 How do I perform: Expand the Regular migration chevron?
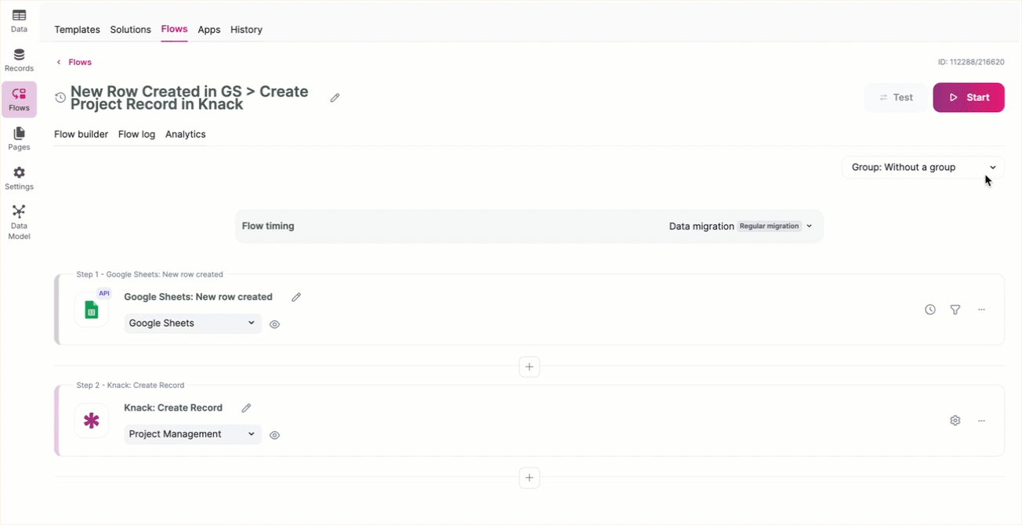click(810, 226)
